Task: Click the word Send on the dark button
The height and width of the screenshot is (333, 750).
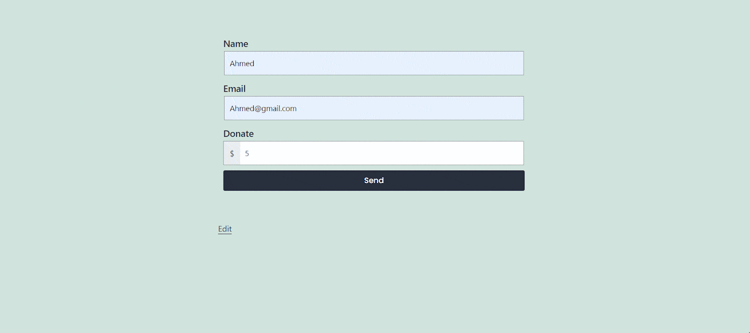Action: tap(374, 180)
